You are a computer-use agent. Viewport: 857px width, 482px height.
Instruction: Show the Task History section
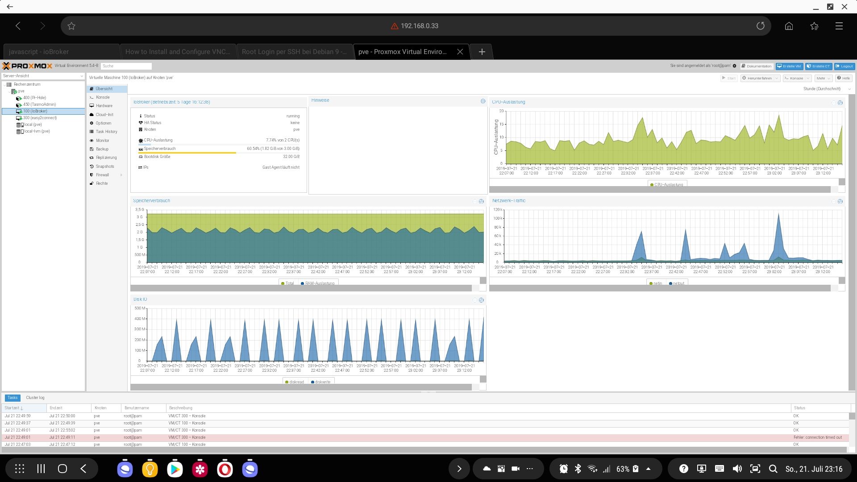pyautogui.click(x=106, y=132)
